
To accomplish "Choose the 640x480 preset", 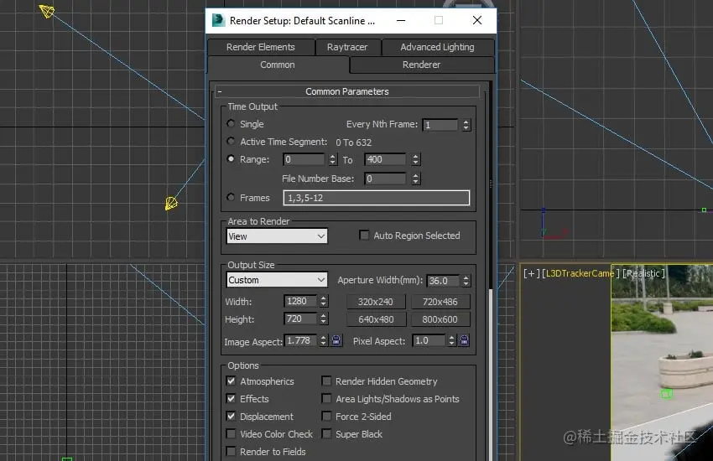I will (376, 319).
